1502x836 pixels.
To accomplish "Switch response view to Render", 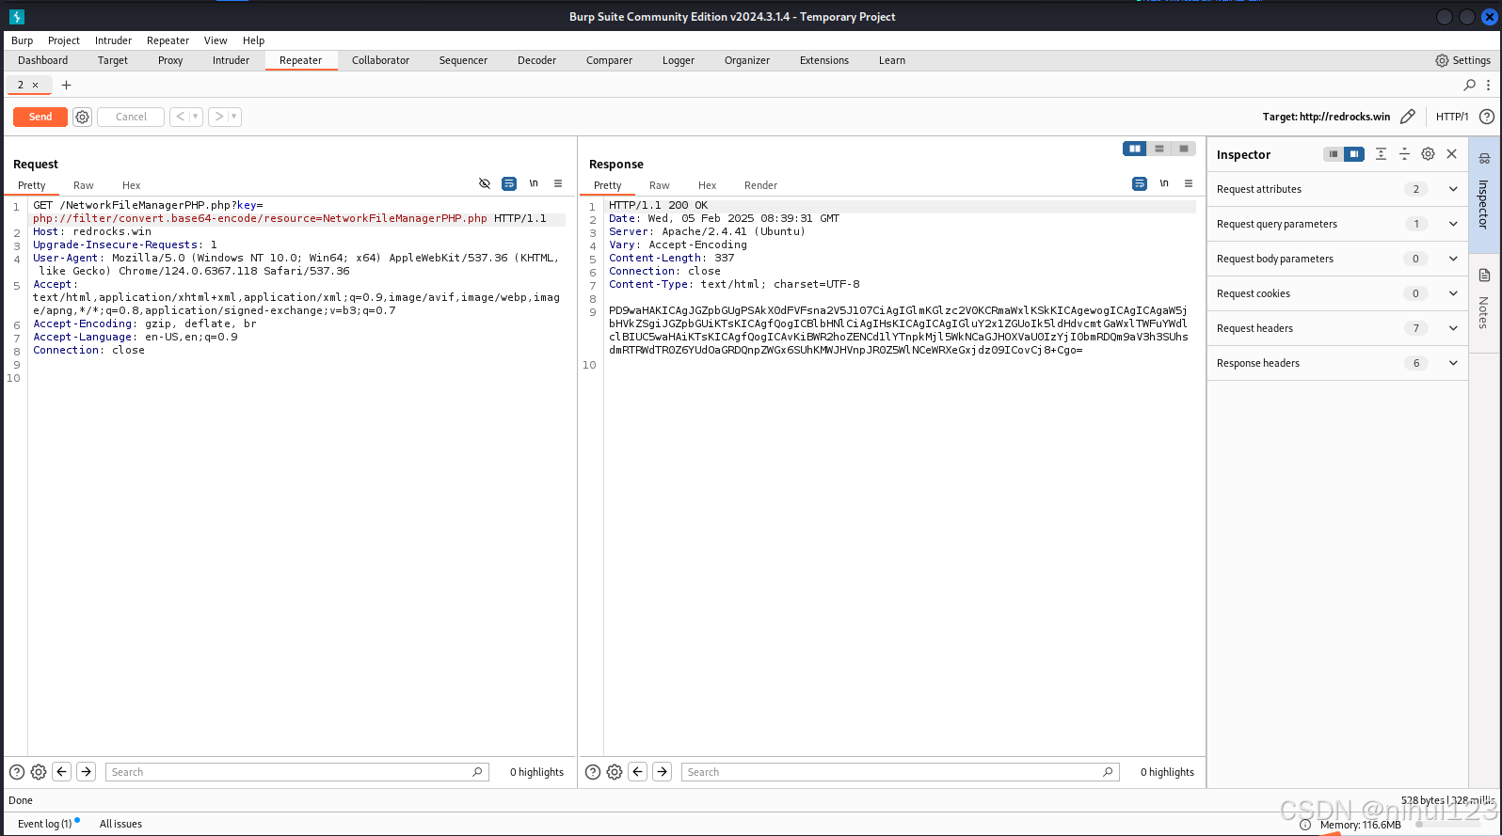I will [760, 185].
